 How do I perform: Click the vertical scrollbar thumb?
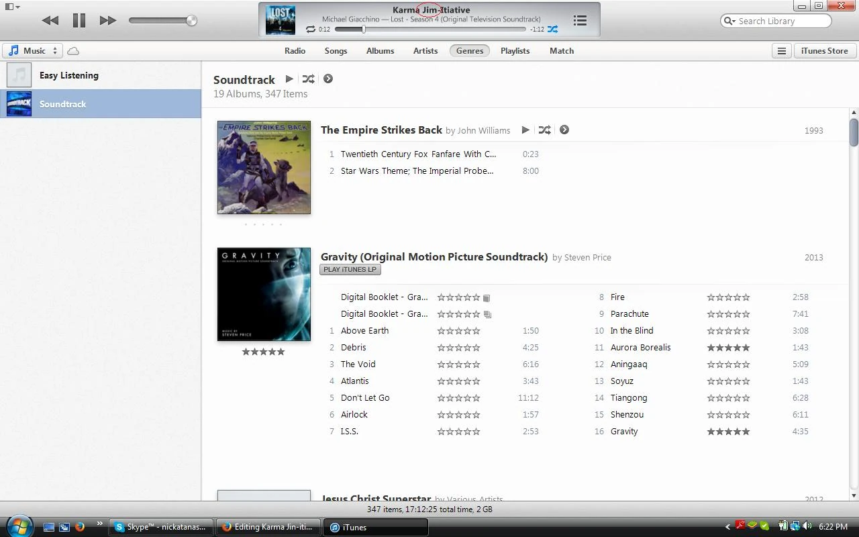point(854,132)
